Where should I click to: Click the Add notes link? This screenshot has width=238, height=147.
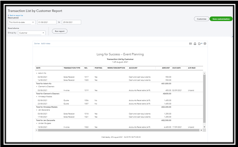[46, 44]
